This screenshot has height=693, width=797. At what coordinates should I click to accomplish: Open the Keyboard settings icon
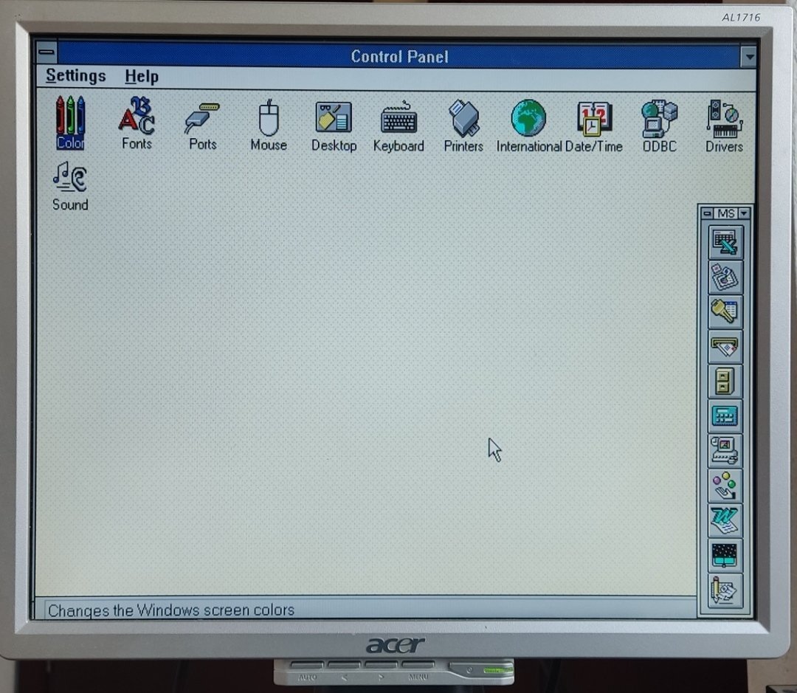398,126
